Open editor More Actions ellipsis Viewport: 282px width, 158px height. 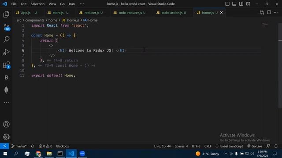(276, 12)
